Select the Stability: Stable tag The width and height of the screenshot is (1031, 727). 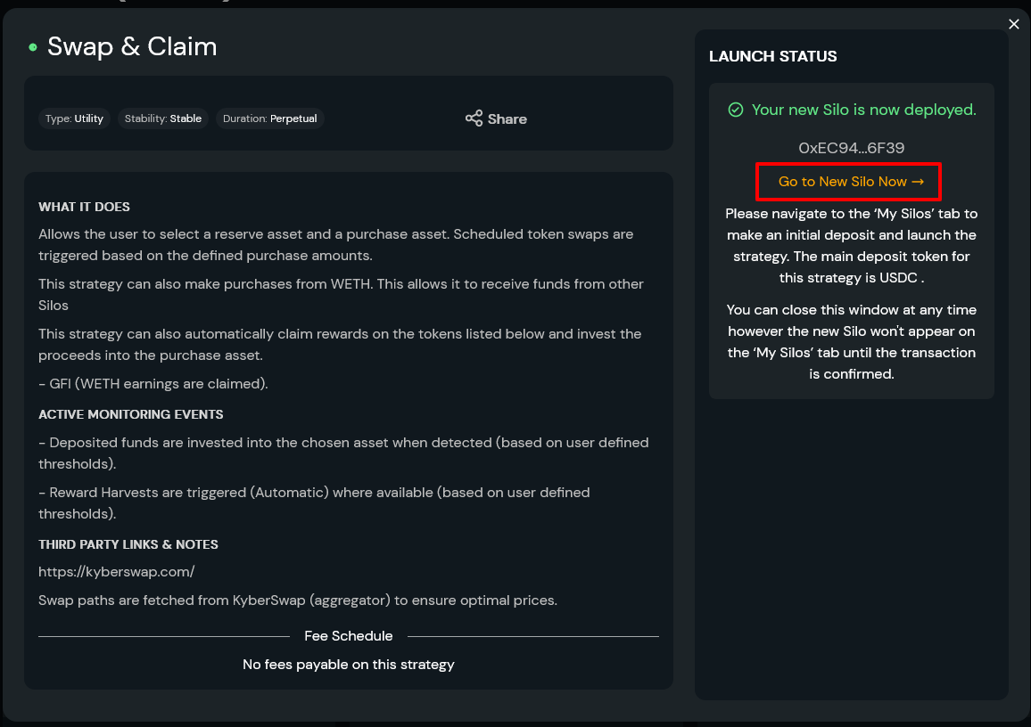[163, 118]
